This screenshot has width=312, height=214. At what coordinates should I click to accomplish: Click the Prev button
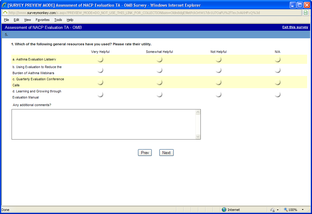pyautogui.click(x=145, y=153)
